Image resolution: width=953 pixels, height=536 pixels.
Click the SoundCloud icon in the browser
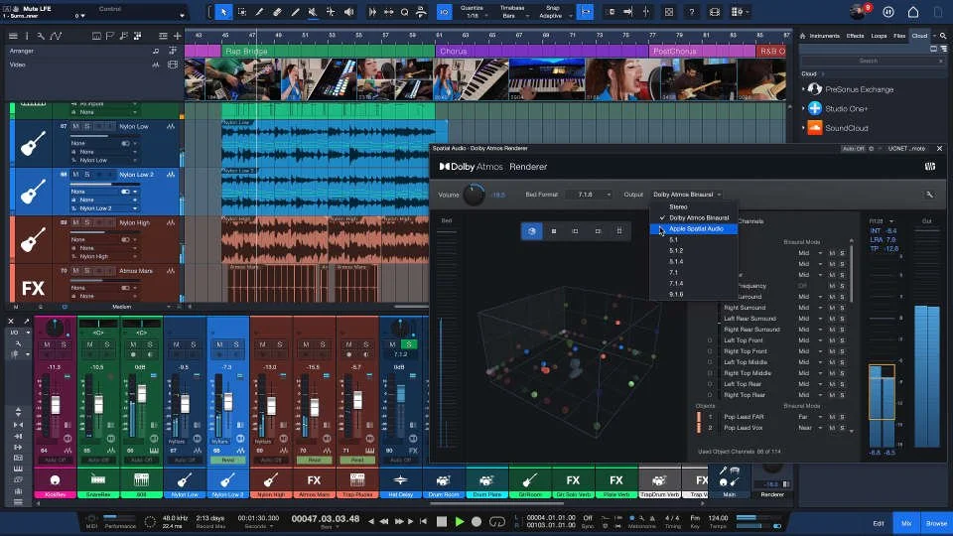point(815,128)
